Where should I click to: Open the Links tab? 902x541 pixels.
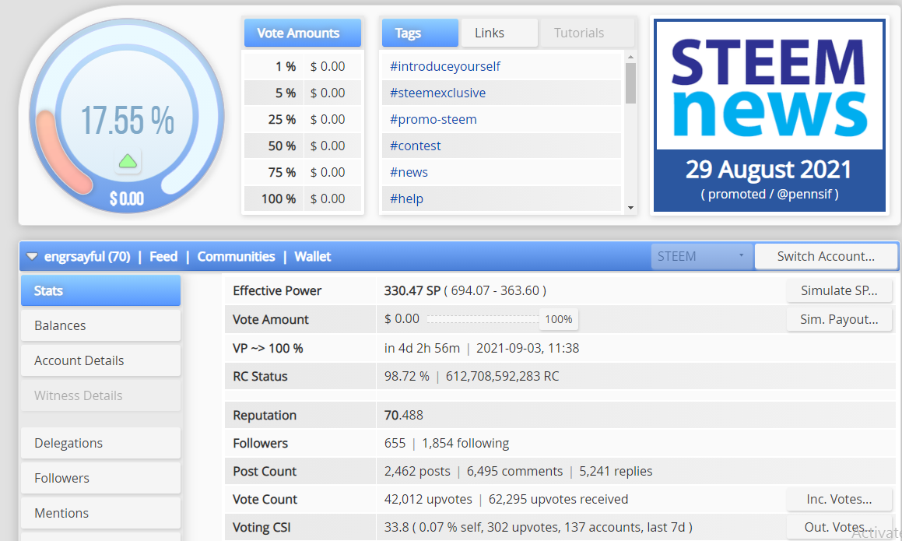pos(500,33)
